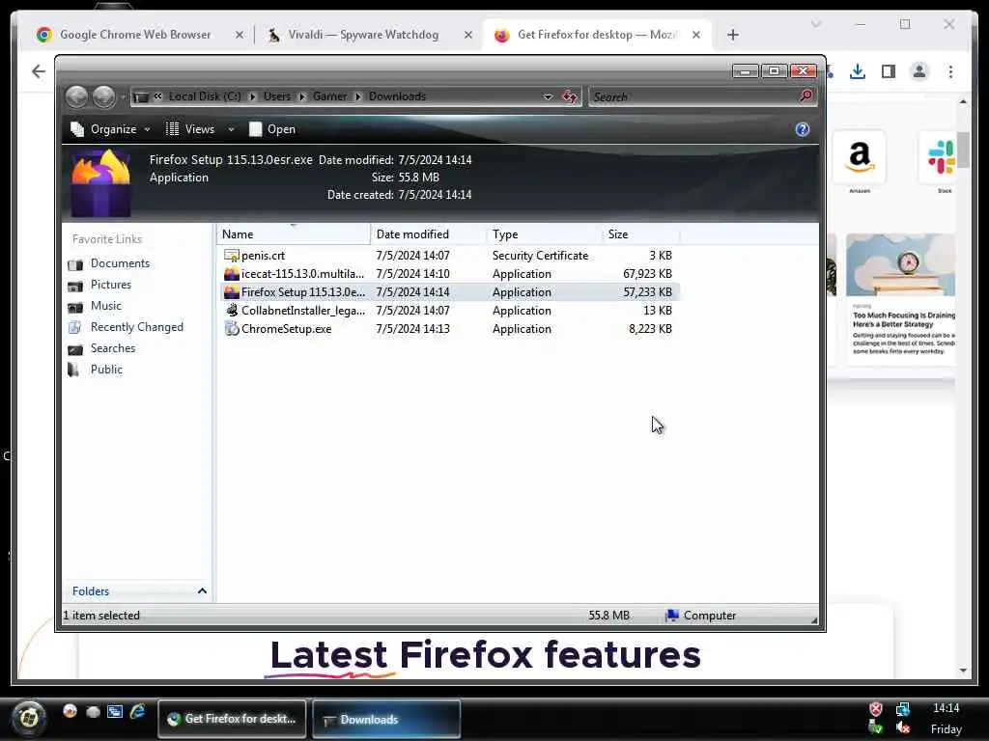
Task: Select the ChromeSetup.exe file name
Action: 286,329
